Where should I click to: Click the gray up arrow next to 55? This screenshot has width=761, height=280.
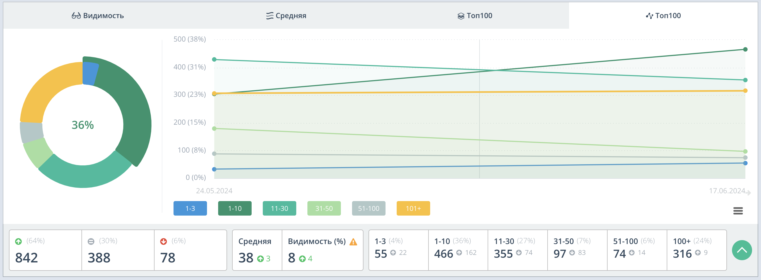click(x=393, y=253)
